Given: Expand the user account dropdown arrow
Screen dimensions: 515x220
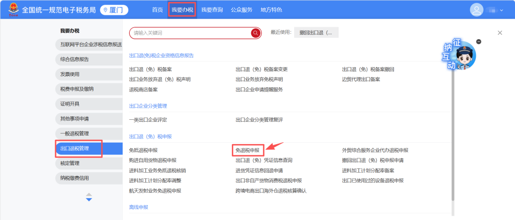Looking at the screenshot, I should point(502,10).
